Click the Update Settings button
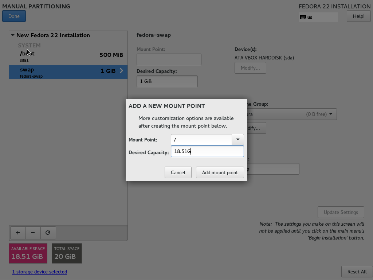This screenshot has width=373, height=280. [341, 212]
